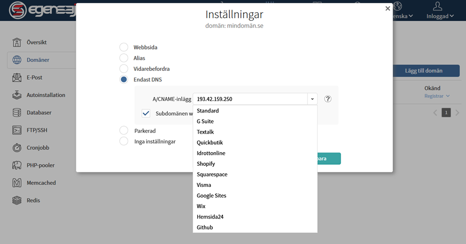
Task: Click the E-Post envelope icon
Action: (16, 78)
